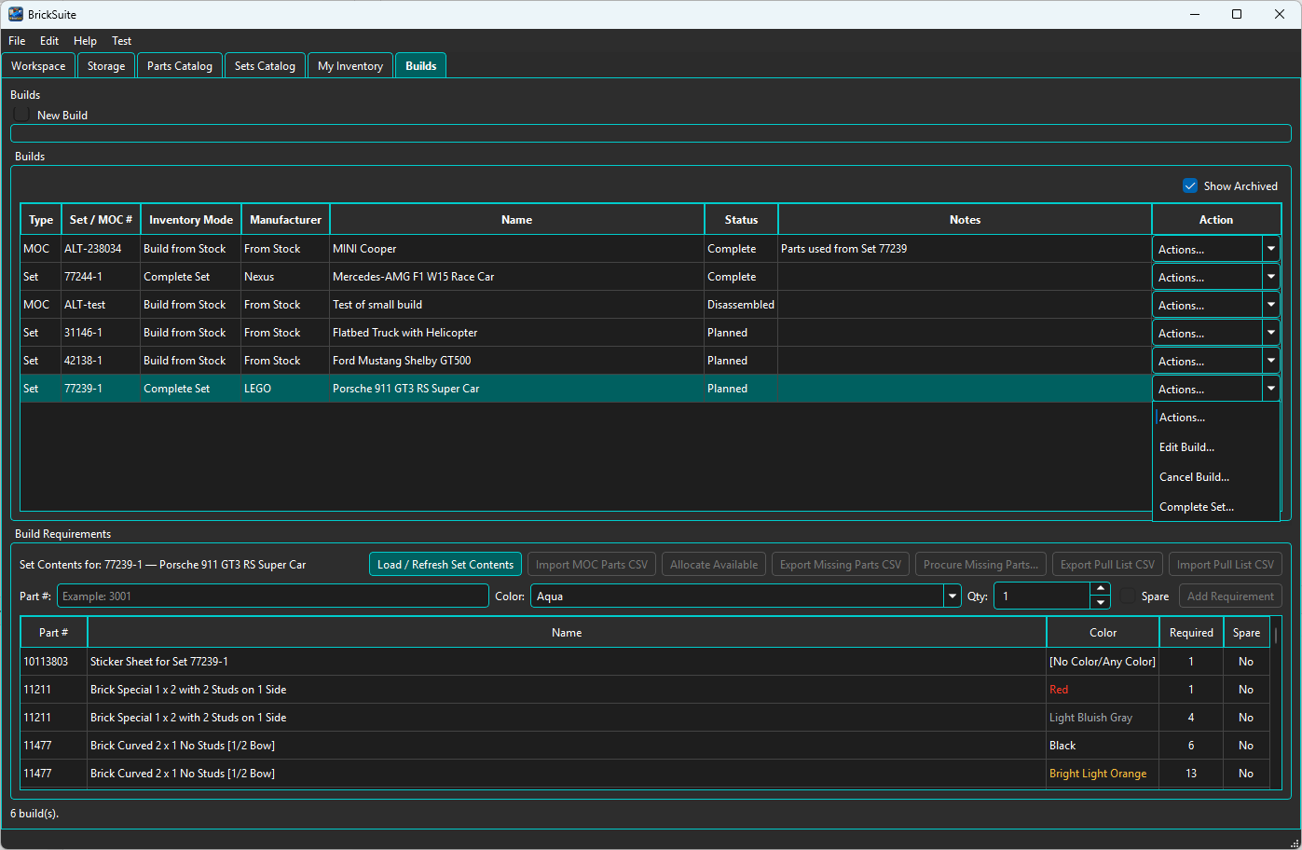
Task: Open the Edit menu
Action: click(49, 41)
